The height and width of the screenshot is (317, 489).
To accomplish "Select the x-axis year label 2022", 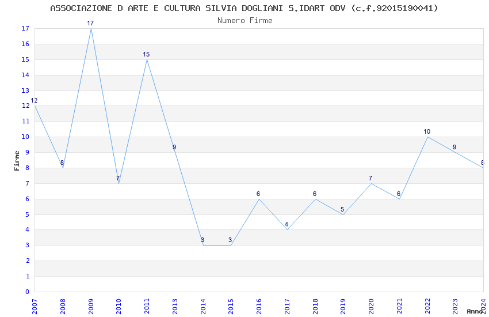I will 427,307.
